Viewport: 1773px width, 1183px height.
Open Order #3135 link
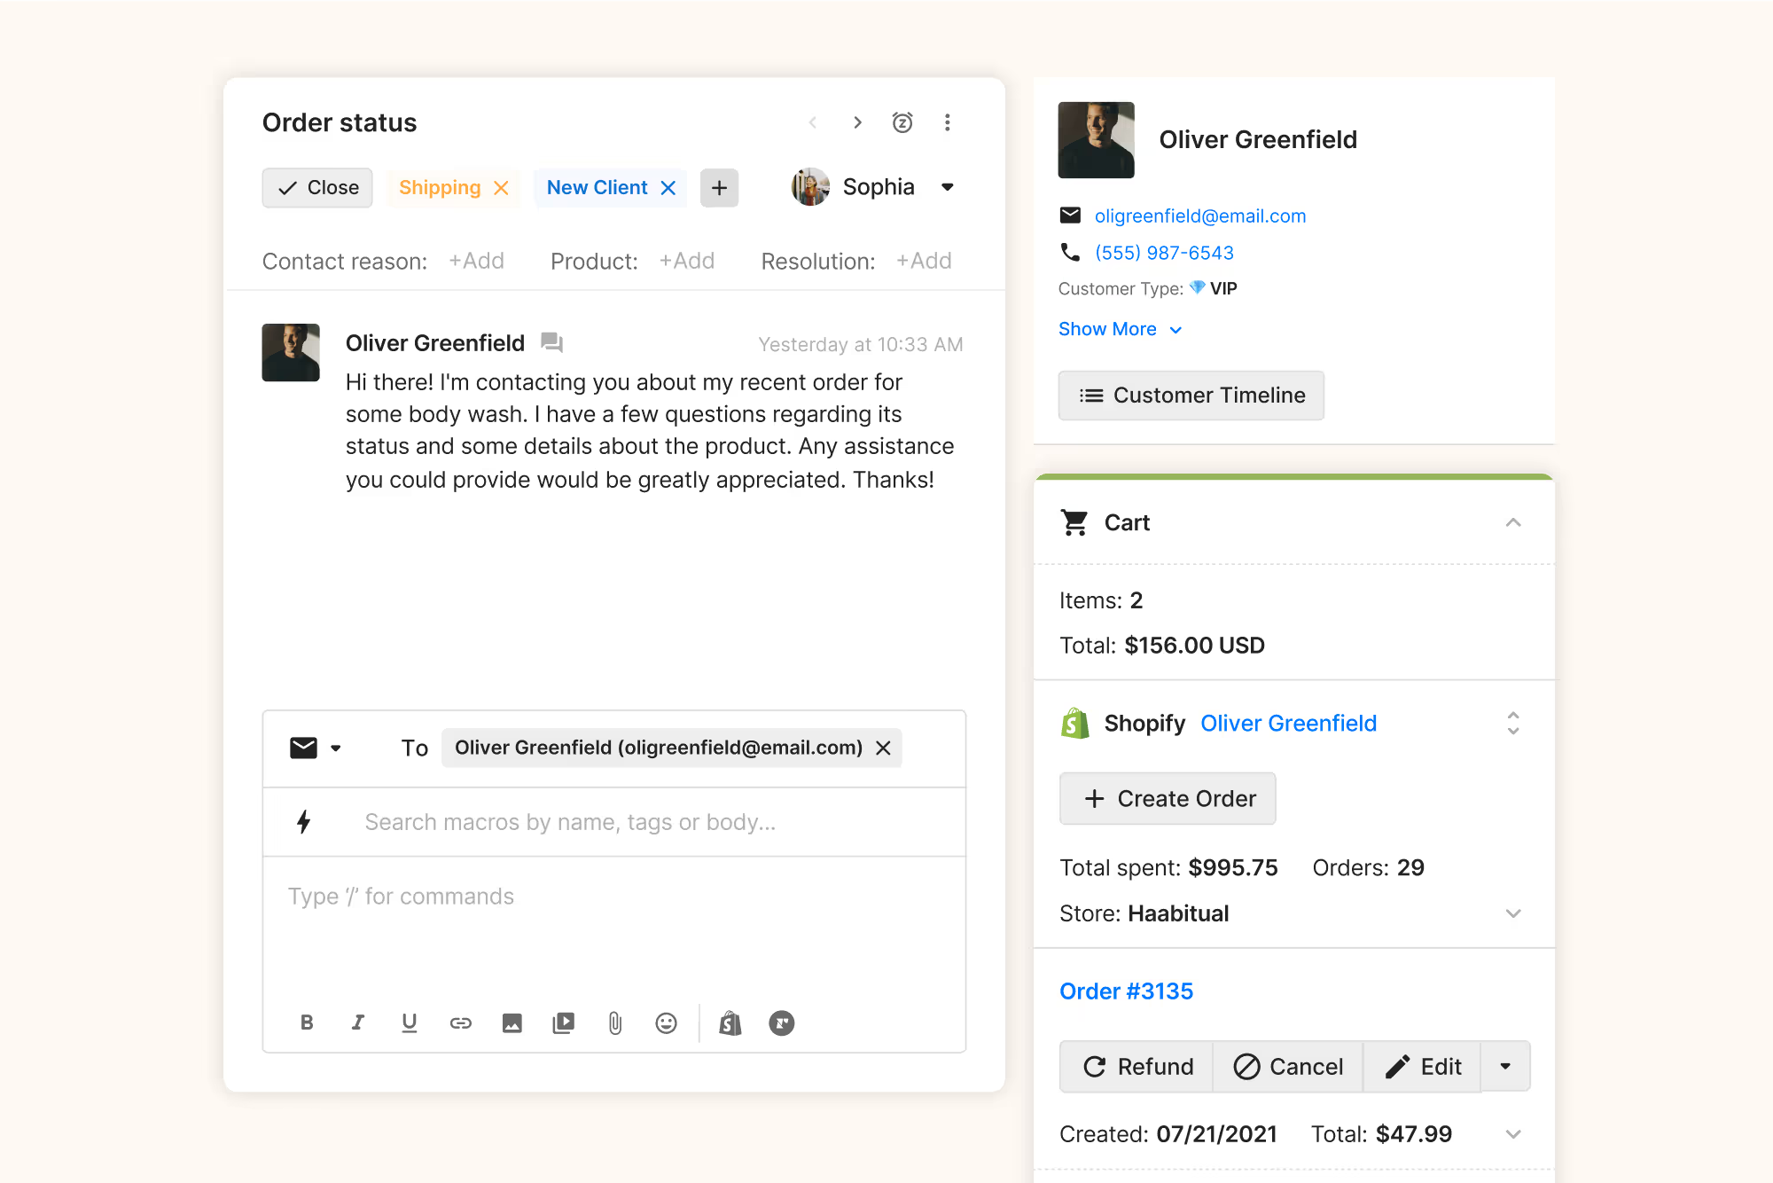[x=1126, y=991]
